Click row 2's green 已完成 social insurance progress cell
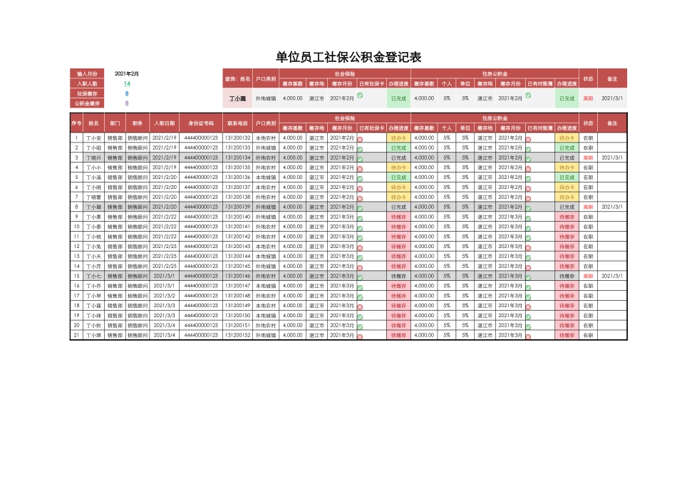 398,148
